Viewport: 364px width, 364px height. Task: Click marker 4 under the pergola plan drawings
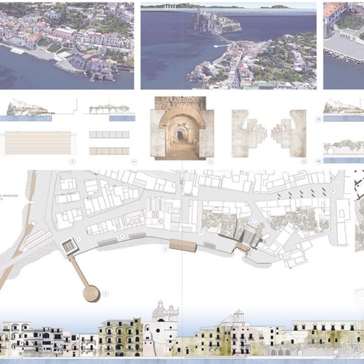point(134,162)
